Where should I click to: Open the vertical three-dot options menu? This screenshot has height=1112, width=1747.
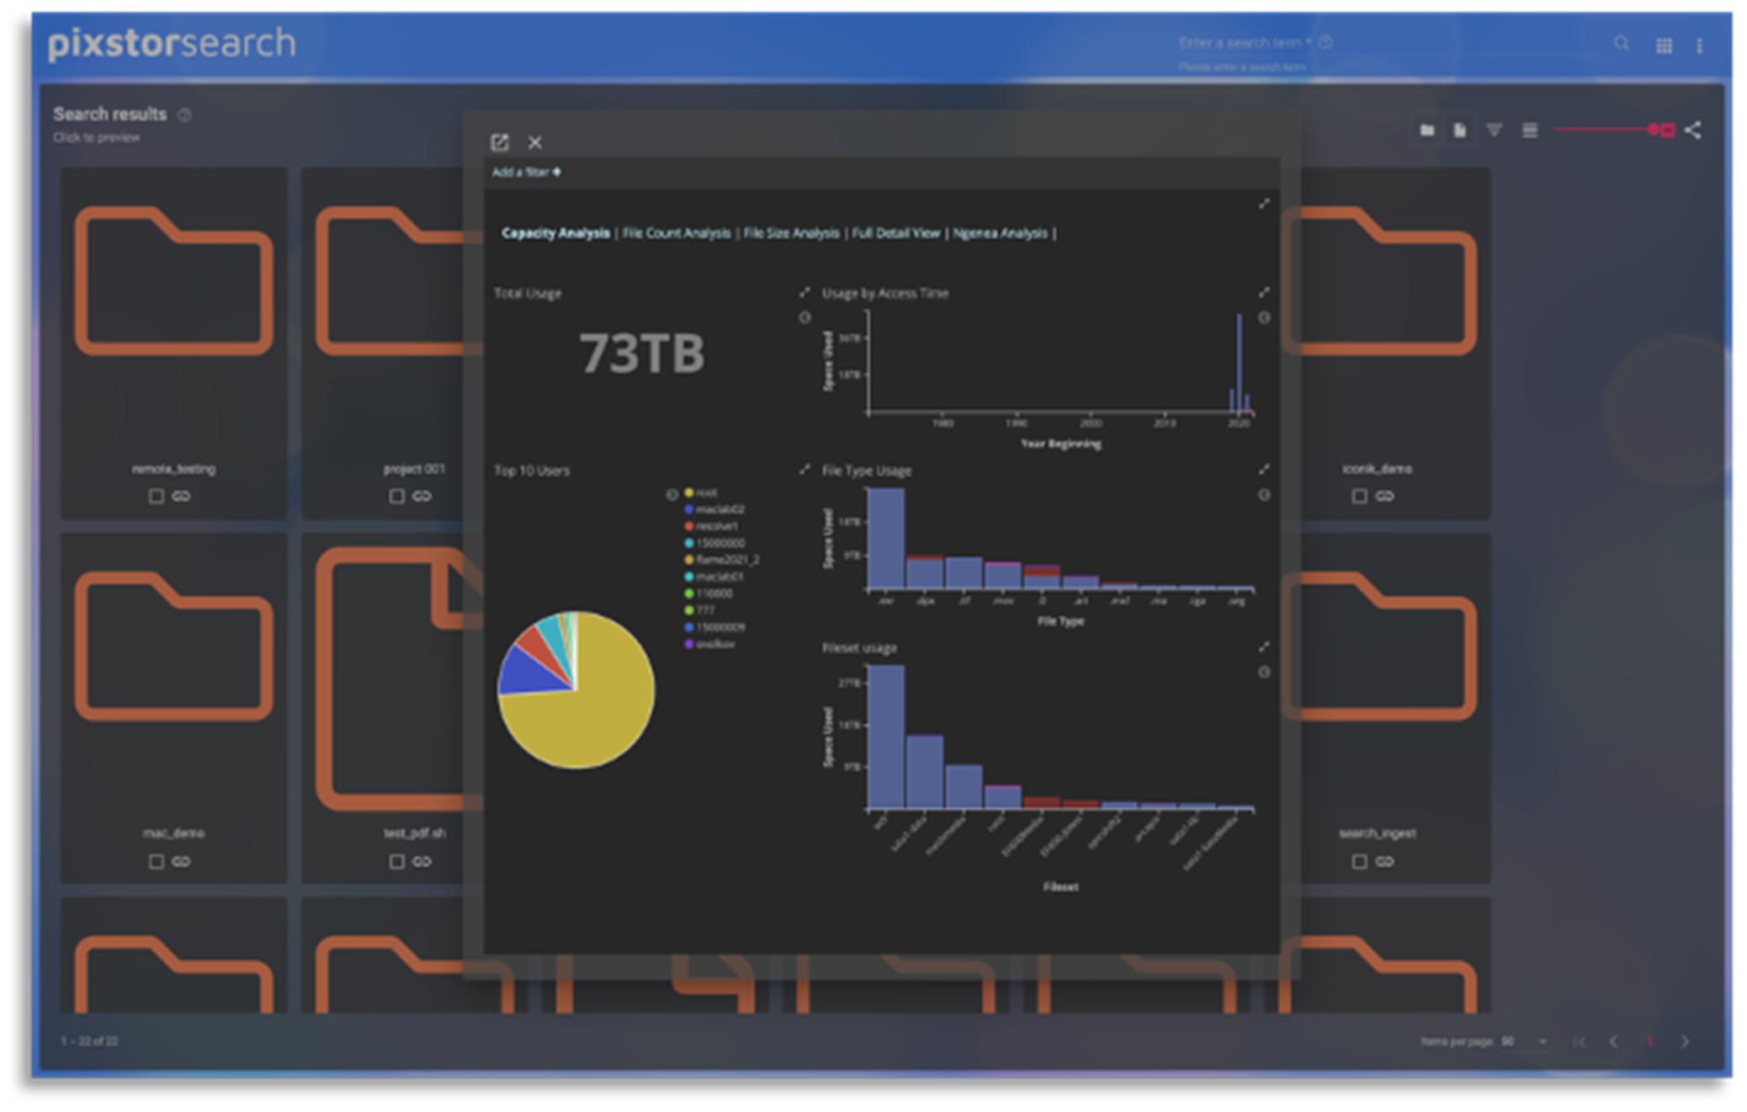pyautogui.click(x=1699, y=45)
